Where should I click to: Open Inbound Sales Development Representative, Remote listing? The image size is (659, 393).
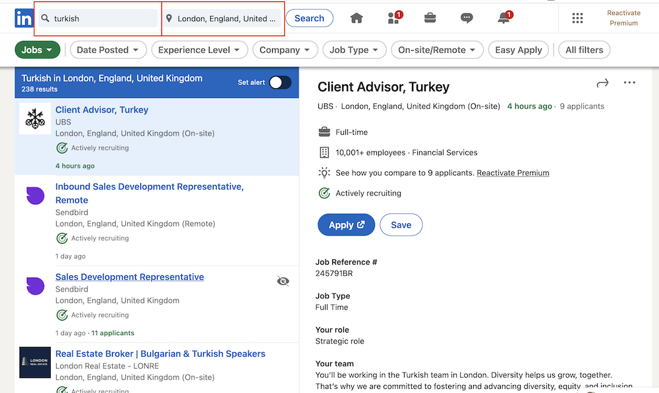pyautogui.click(x=150, y=193)
